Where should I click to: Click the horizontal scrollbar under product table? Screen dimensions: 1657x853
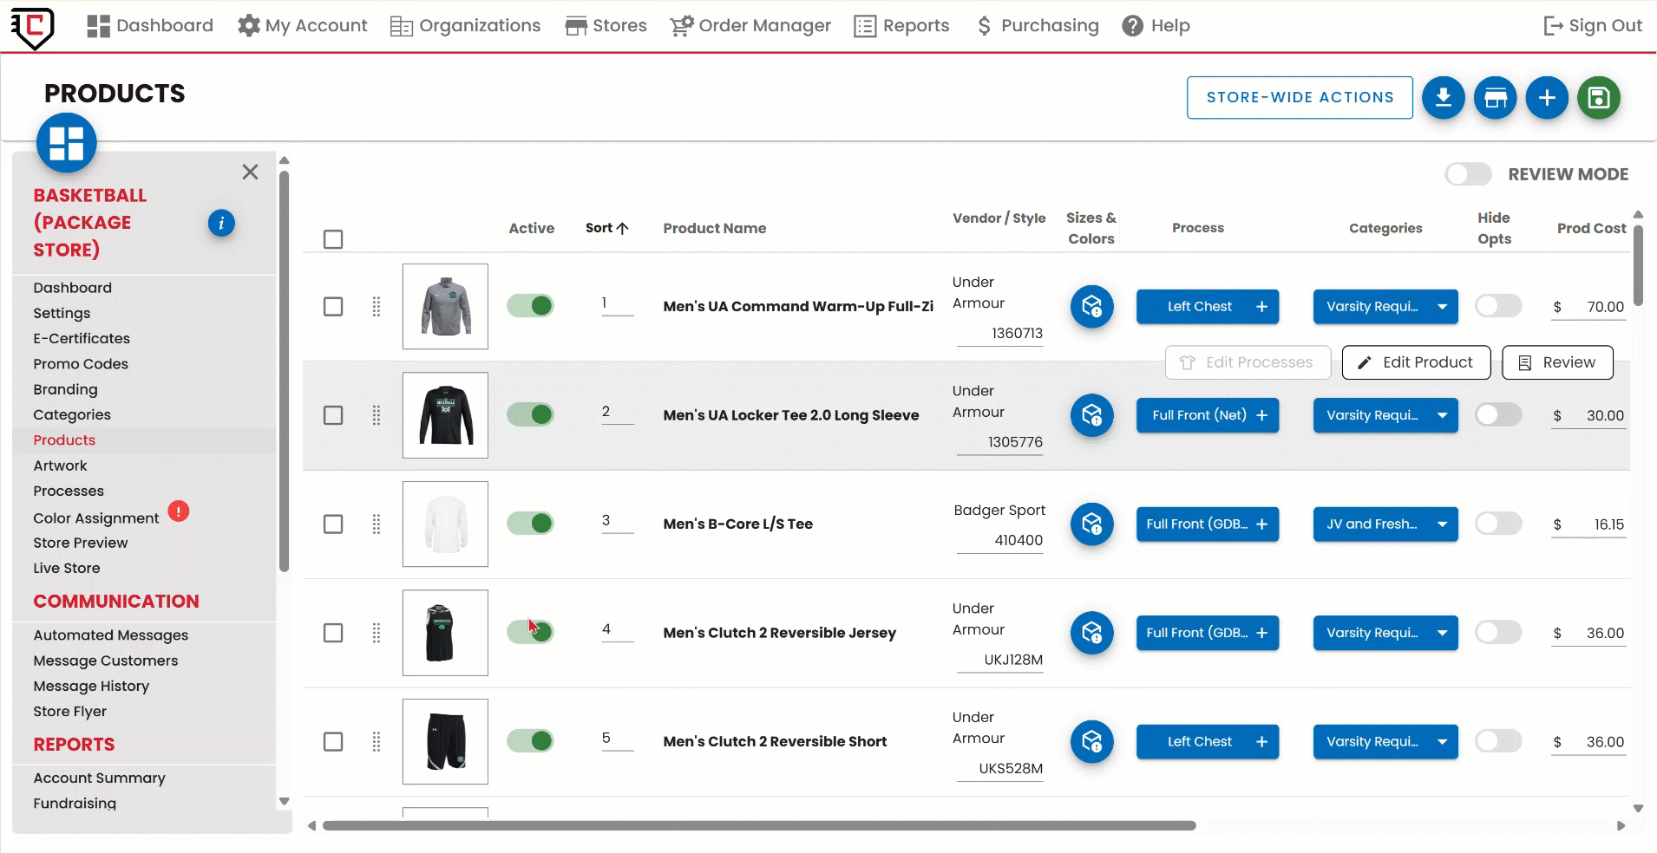758,826
